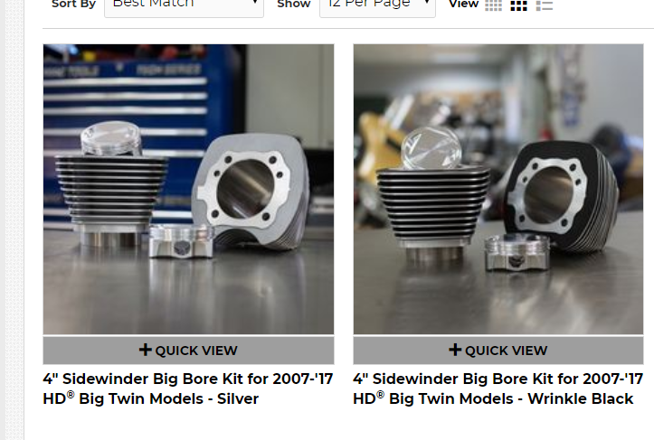Click the Show per-page dropdown arrow
Screen dimensions: 654x440
(x=427, y=3)
